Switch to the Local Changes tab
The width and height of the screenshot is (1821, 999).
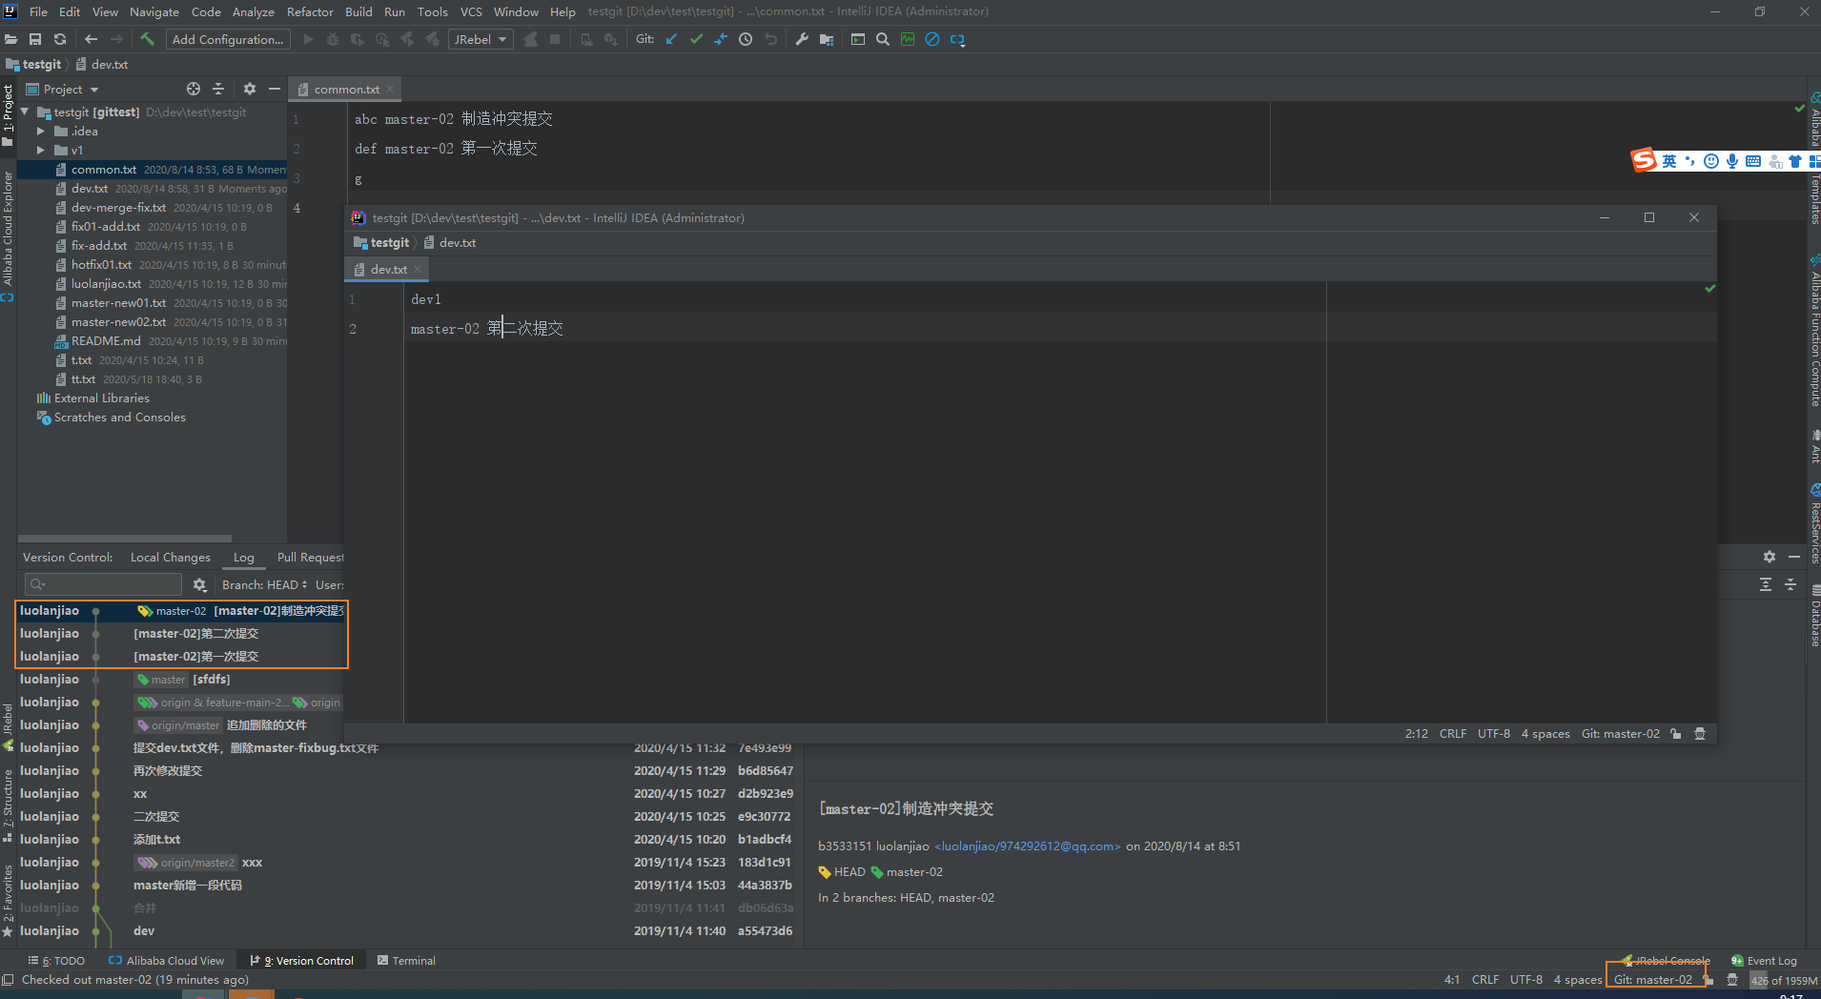(170, 558)
